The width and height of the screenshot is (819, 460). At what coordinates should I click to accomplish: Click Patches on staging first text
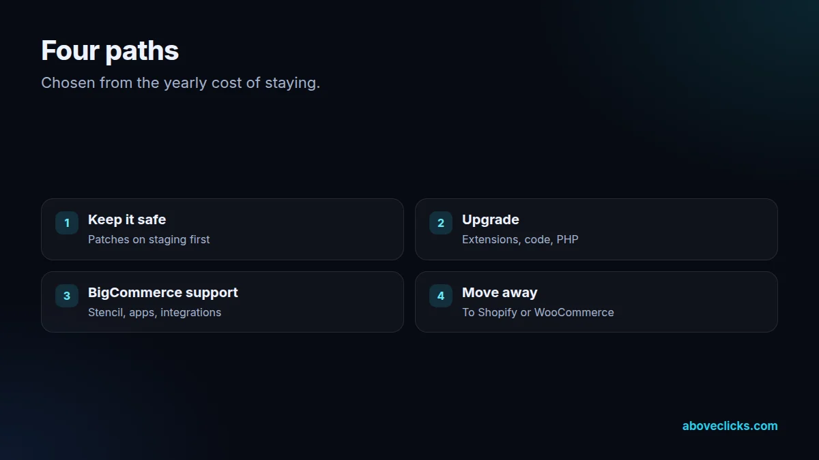[x=149, y=239]
